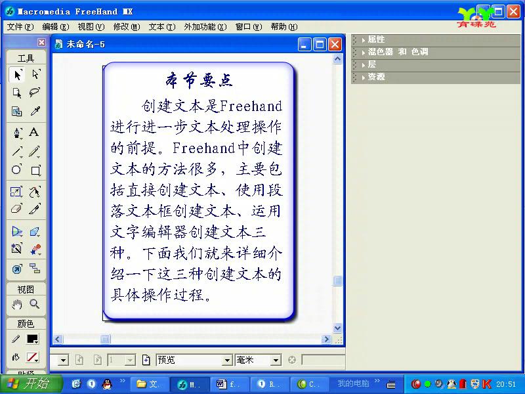
Task: Click the red K tray icon
Action: tap(486, 384)
